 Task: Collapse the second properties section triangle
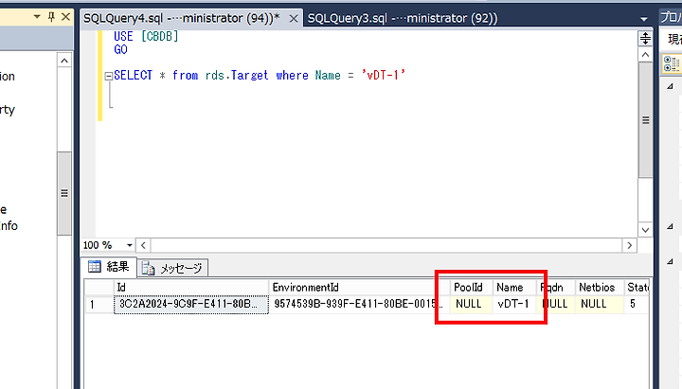(x=671, y=226)
